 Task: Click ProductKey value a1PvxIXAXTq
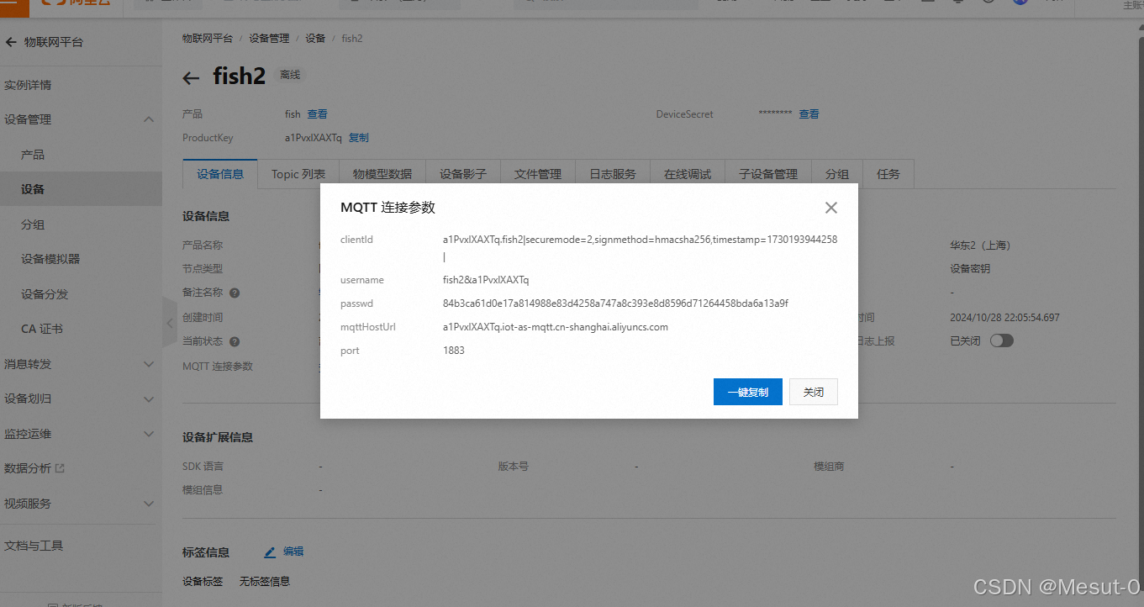click(x=314, y=138)
